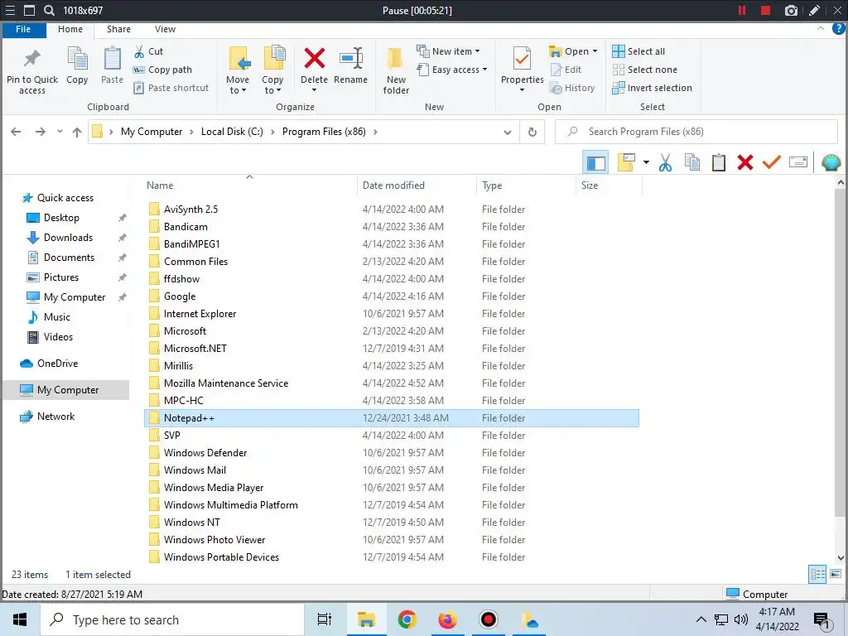Click the orange checkmark toolbar icon

coord(772,161)
